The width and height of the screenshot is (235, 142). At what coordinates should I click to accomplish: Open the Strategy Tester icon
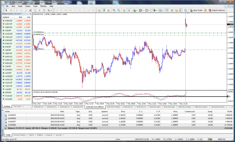[x=186, y=11]
